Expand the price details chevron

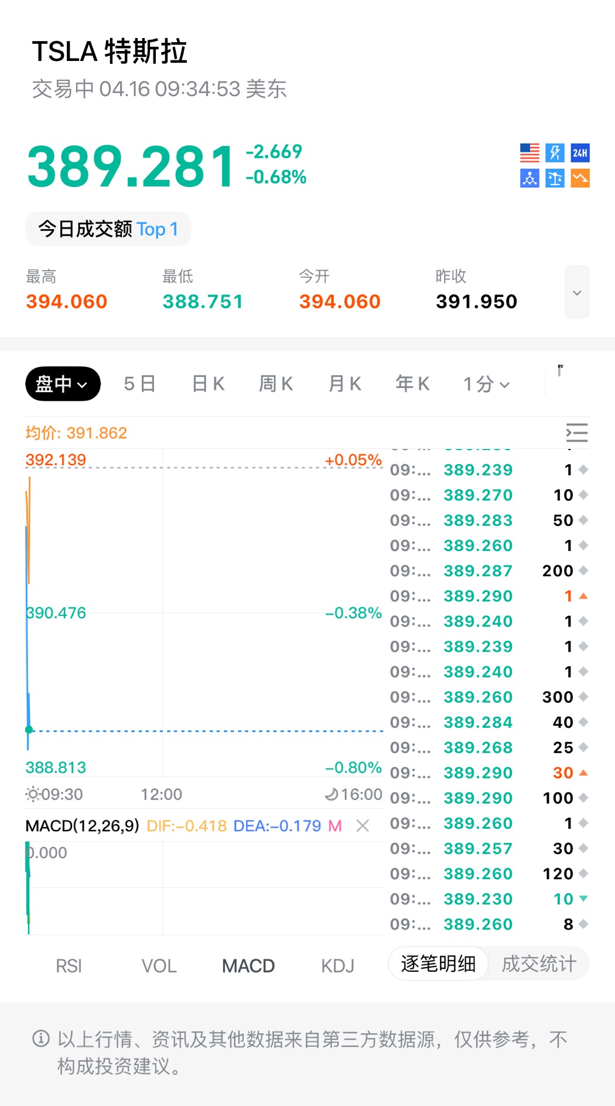point(576,292)
